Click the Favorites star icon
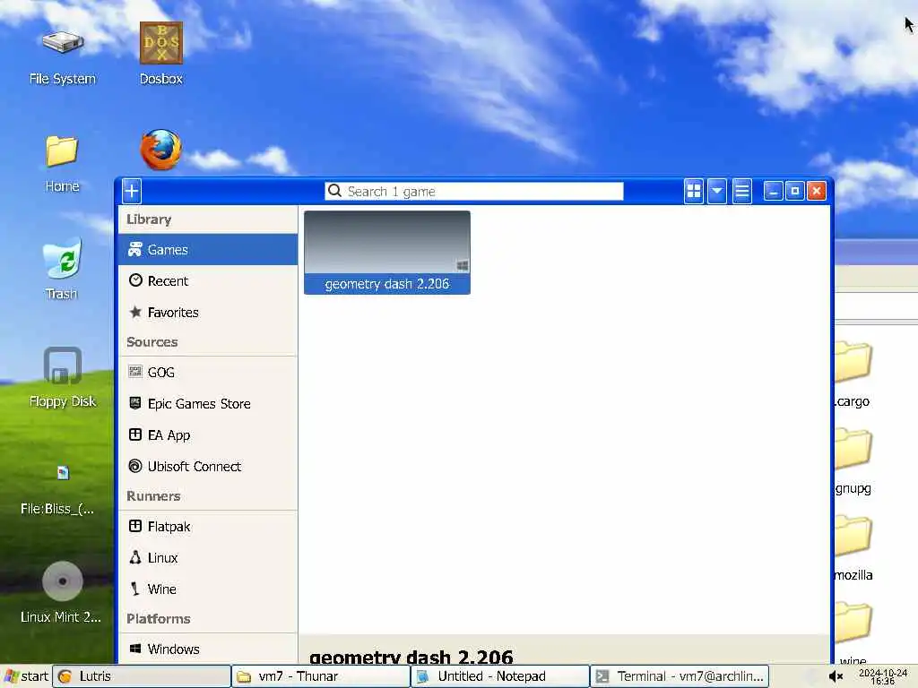918x688 pixels. (135, 312)
